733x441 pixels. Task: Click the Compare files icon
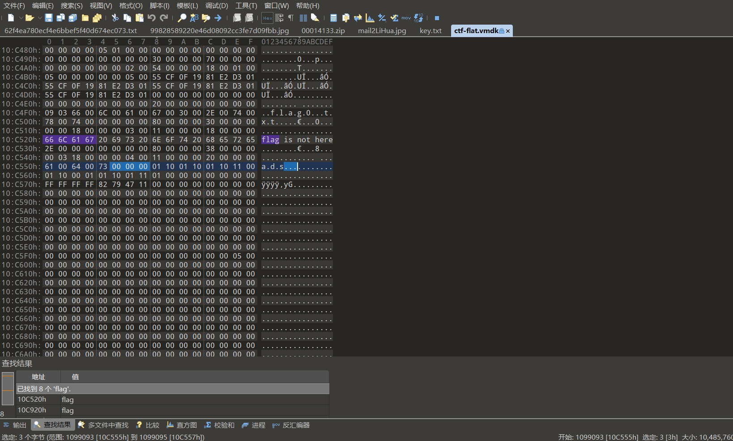(x=345, y=18)
